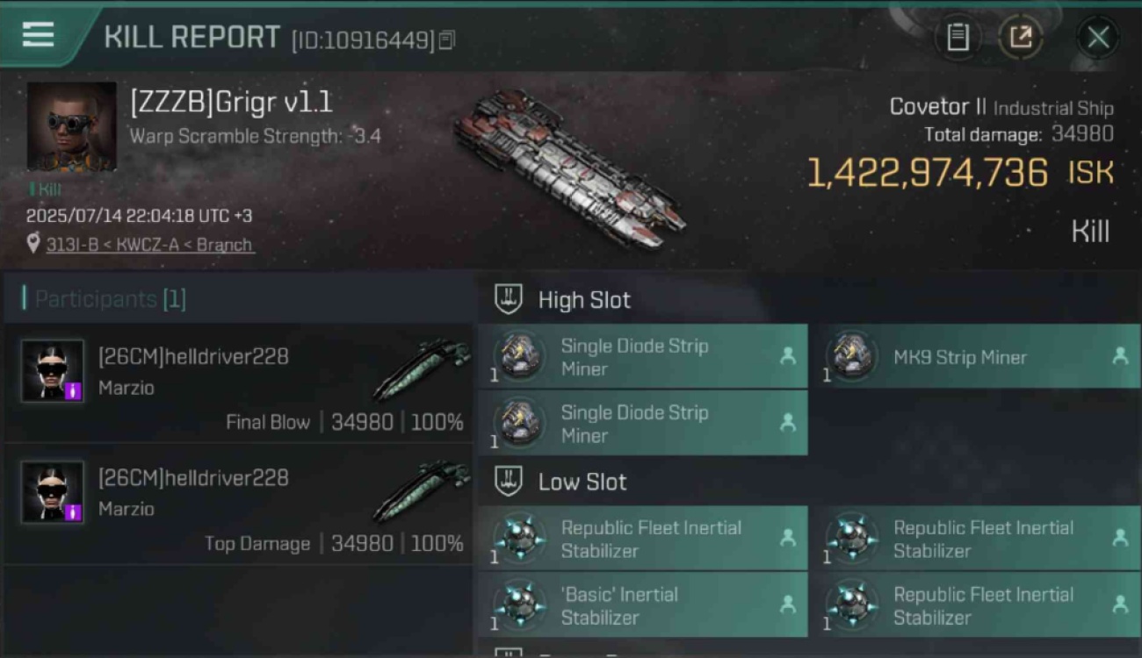Select the Top Damage participant row
This screenshot has height=658, width=1142.
[x=238, y=504]
